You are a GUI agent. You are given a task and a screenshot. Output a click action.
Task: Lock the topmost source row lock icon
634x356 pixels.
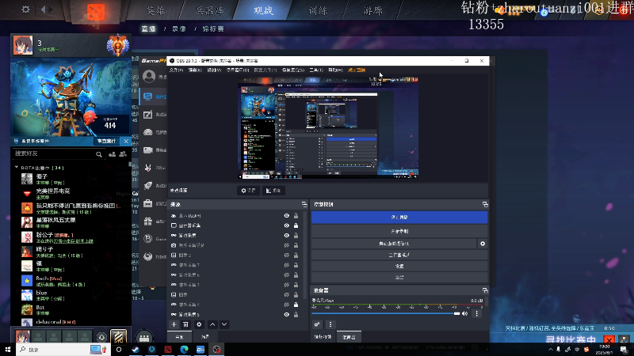pyautogui.click(x=296, y=215)
